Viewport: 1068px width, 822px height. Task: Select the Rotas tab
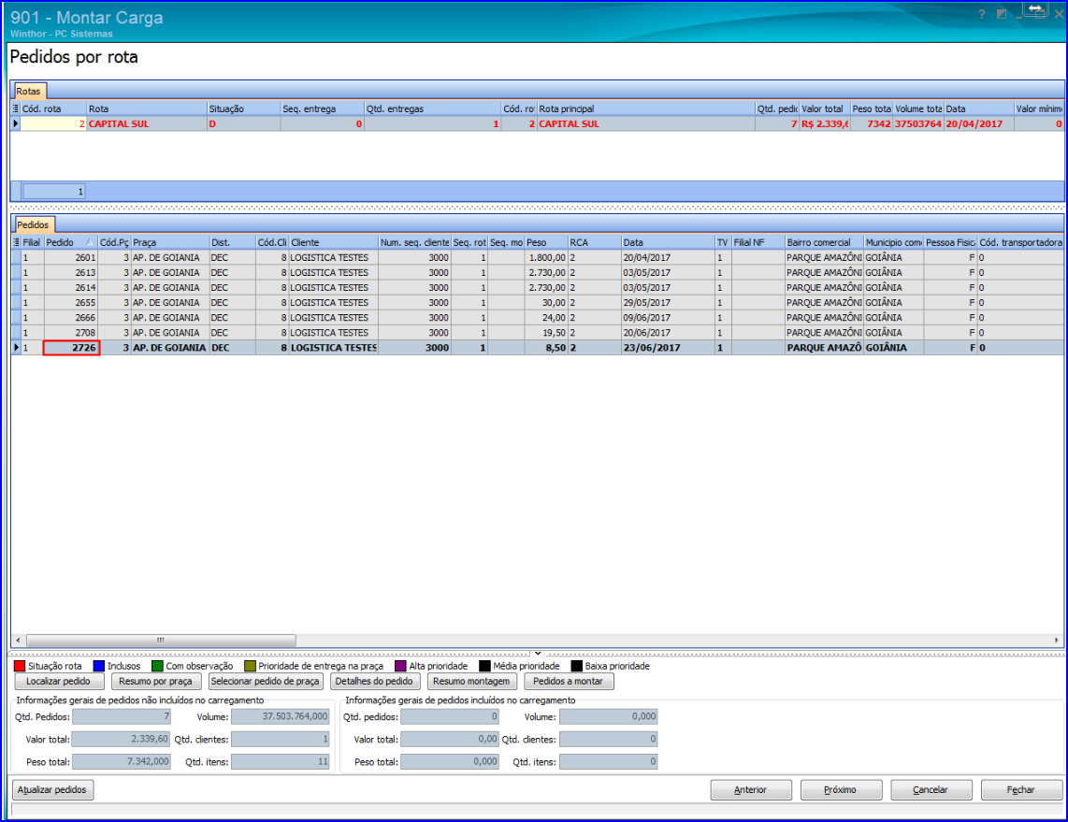point(29,92)
